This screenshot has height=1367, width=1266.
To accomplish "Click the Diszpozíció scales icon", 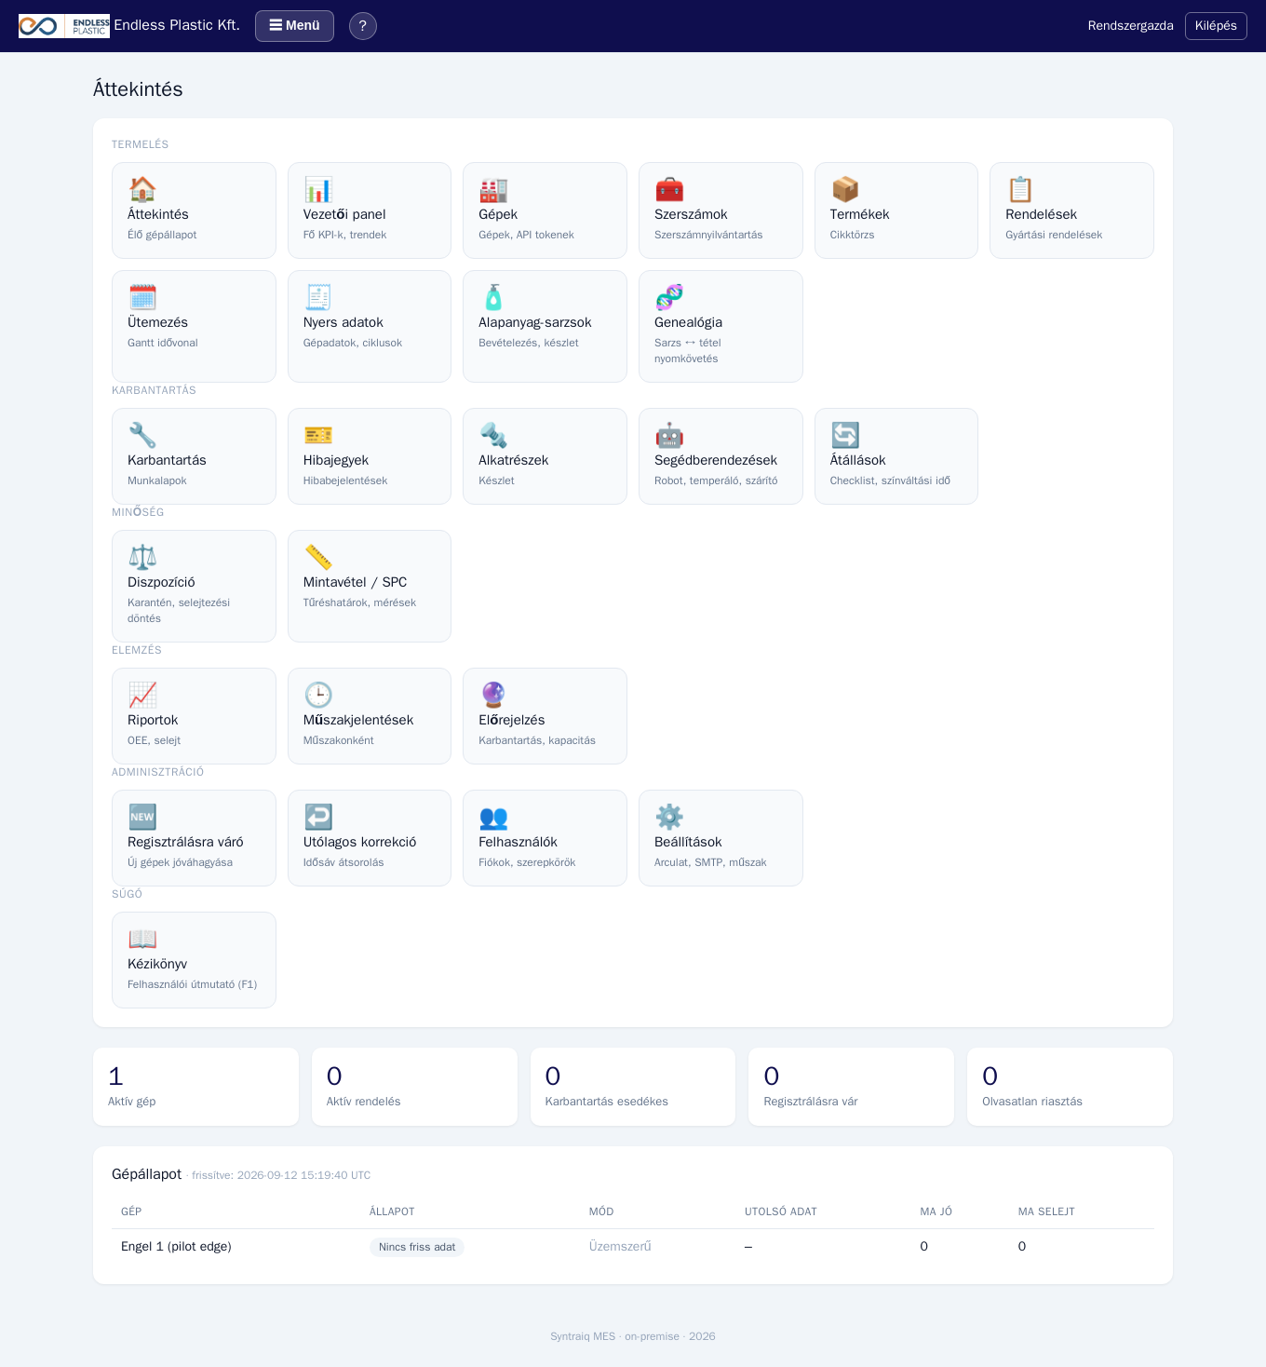I will 142,557.
